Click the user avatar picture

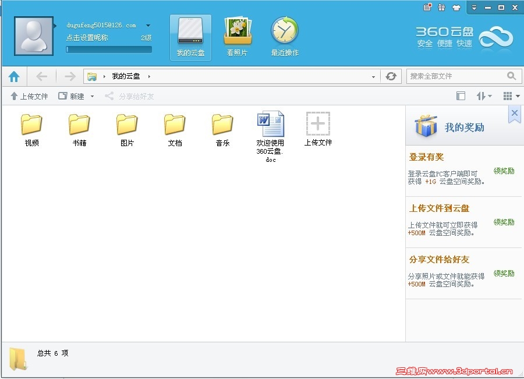point(34,36)
